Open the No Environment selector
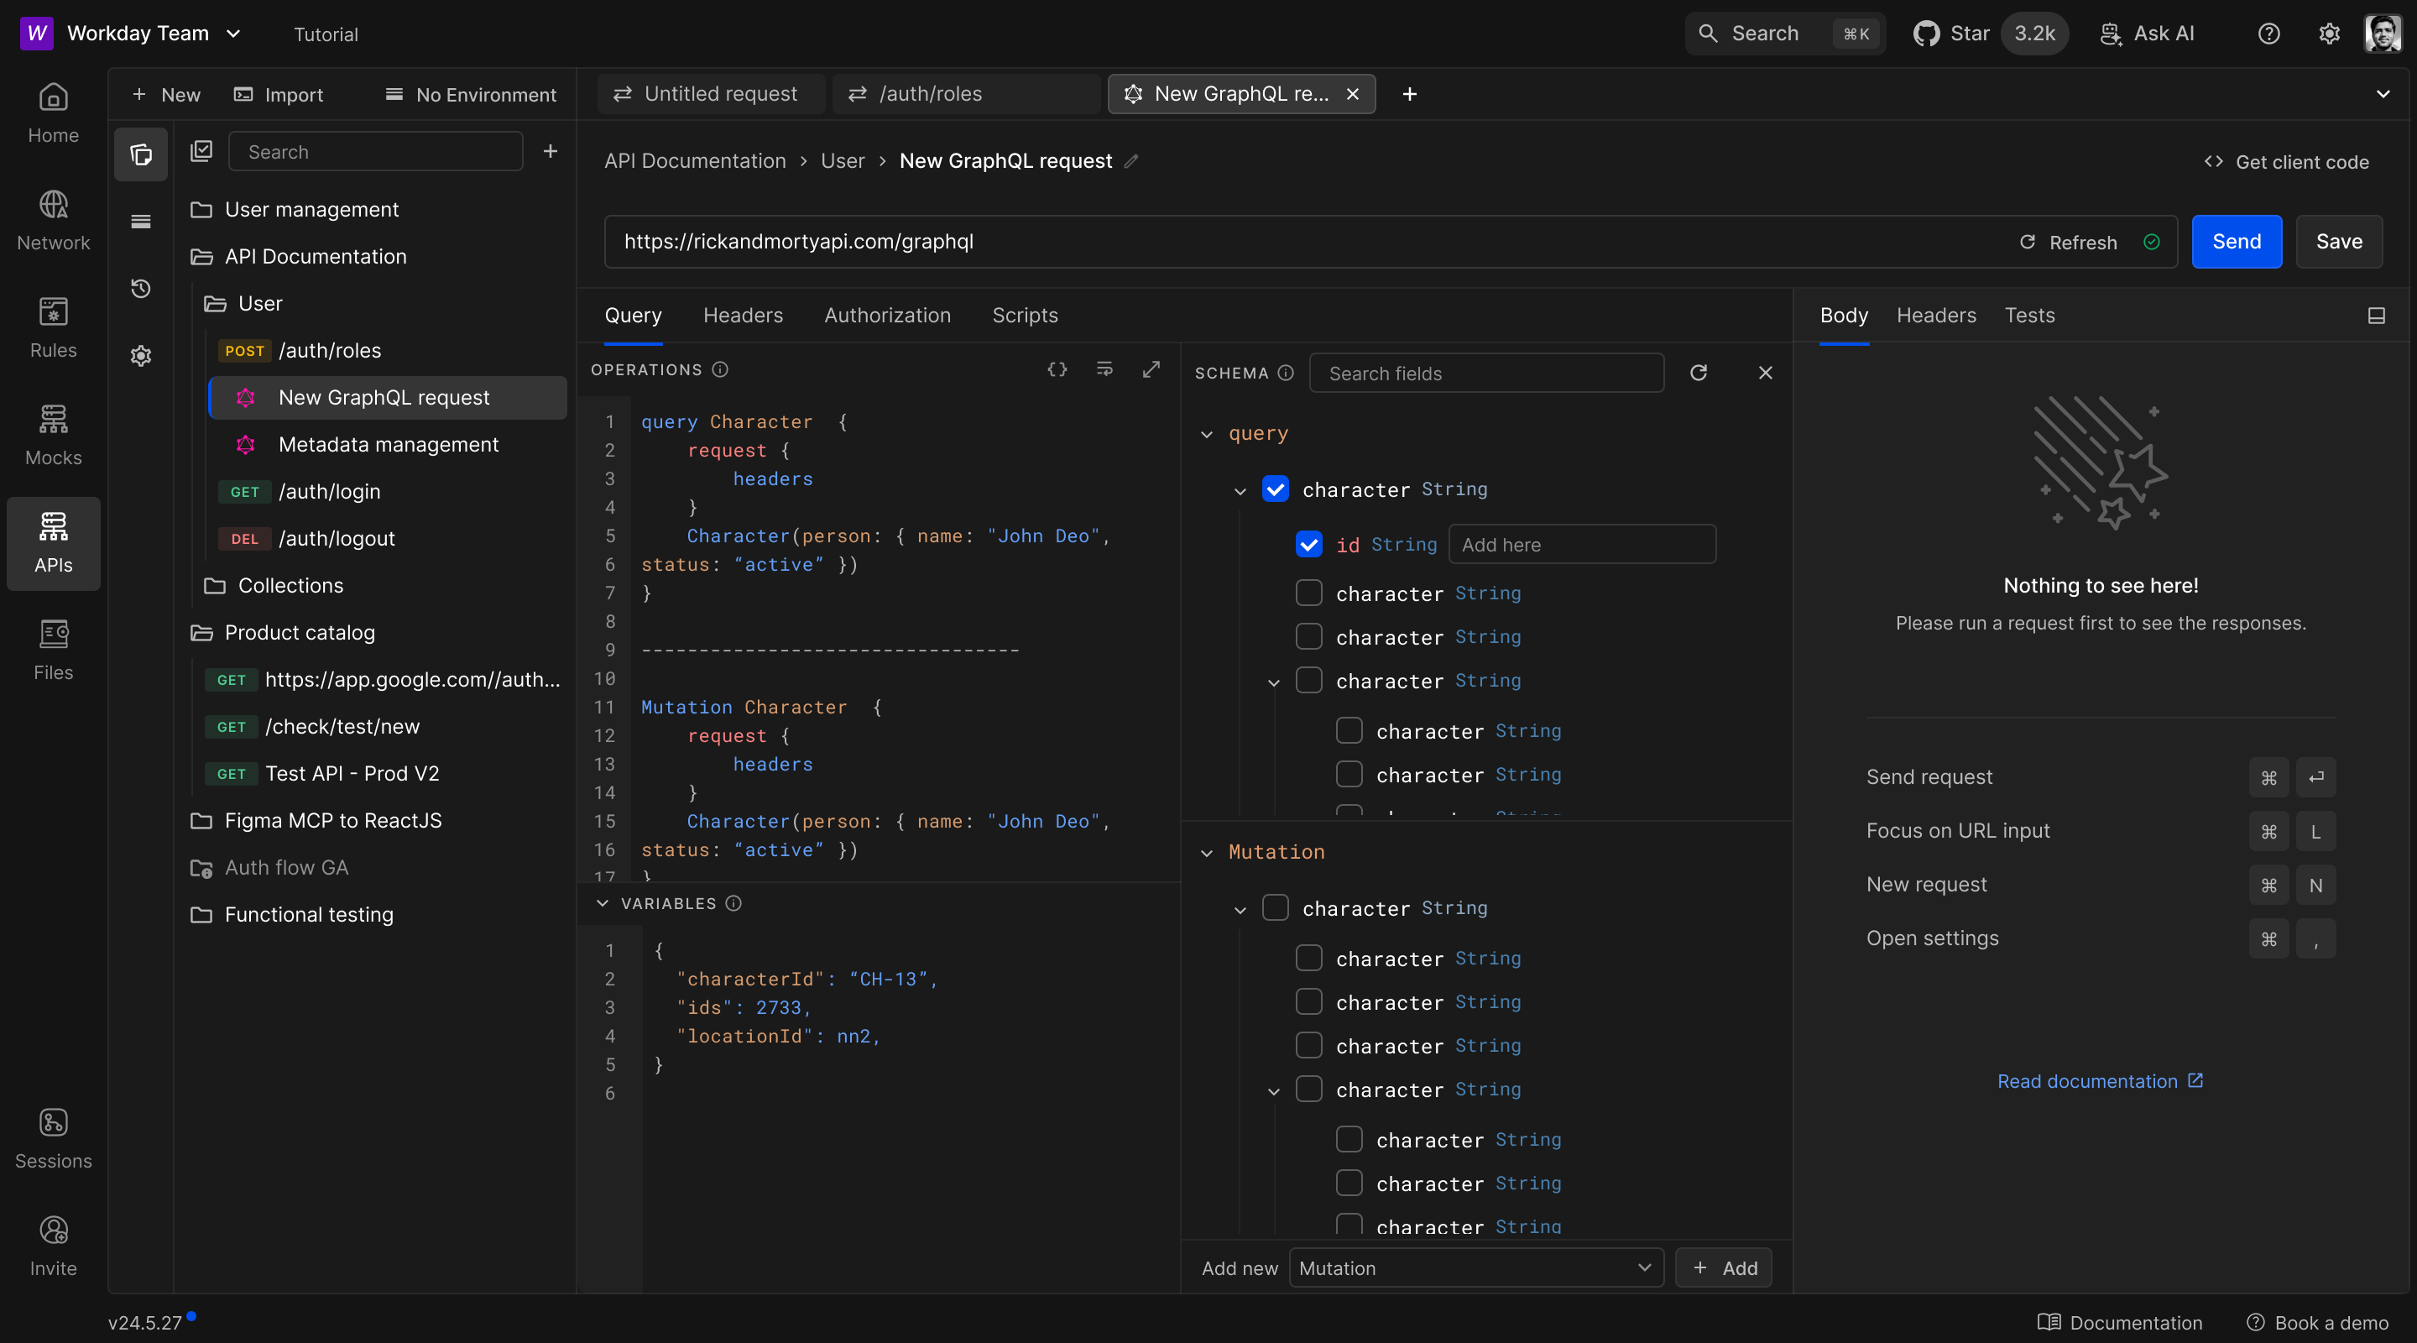This screenshot has width=2417, height=1343. tap(471, 95)
